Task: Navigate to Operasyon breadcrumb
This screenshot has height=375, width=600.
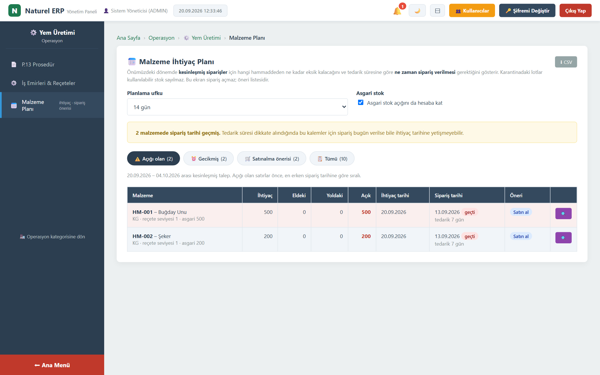Action: [x=161, y=38]
